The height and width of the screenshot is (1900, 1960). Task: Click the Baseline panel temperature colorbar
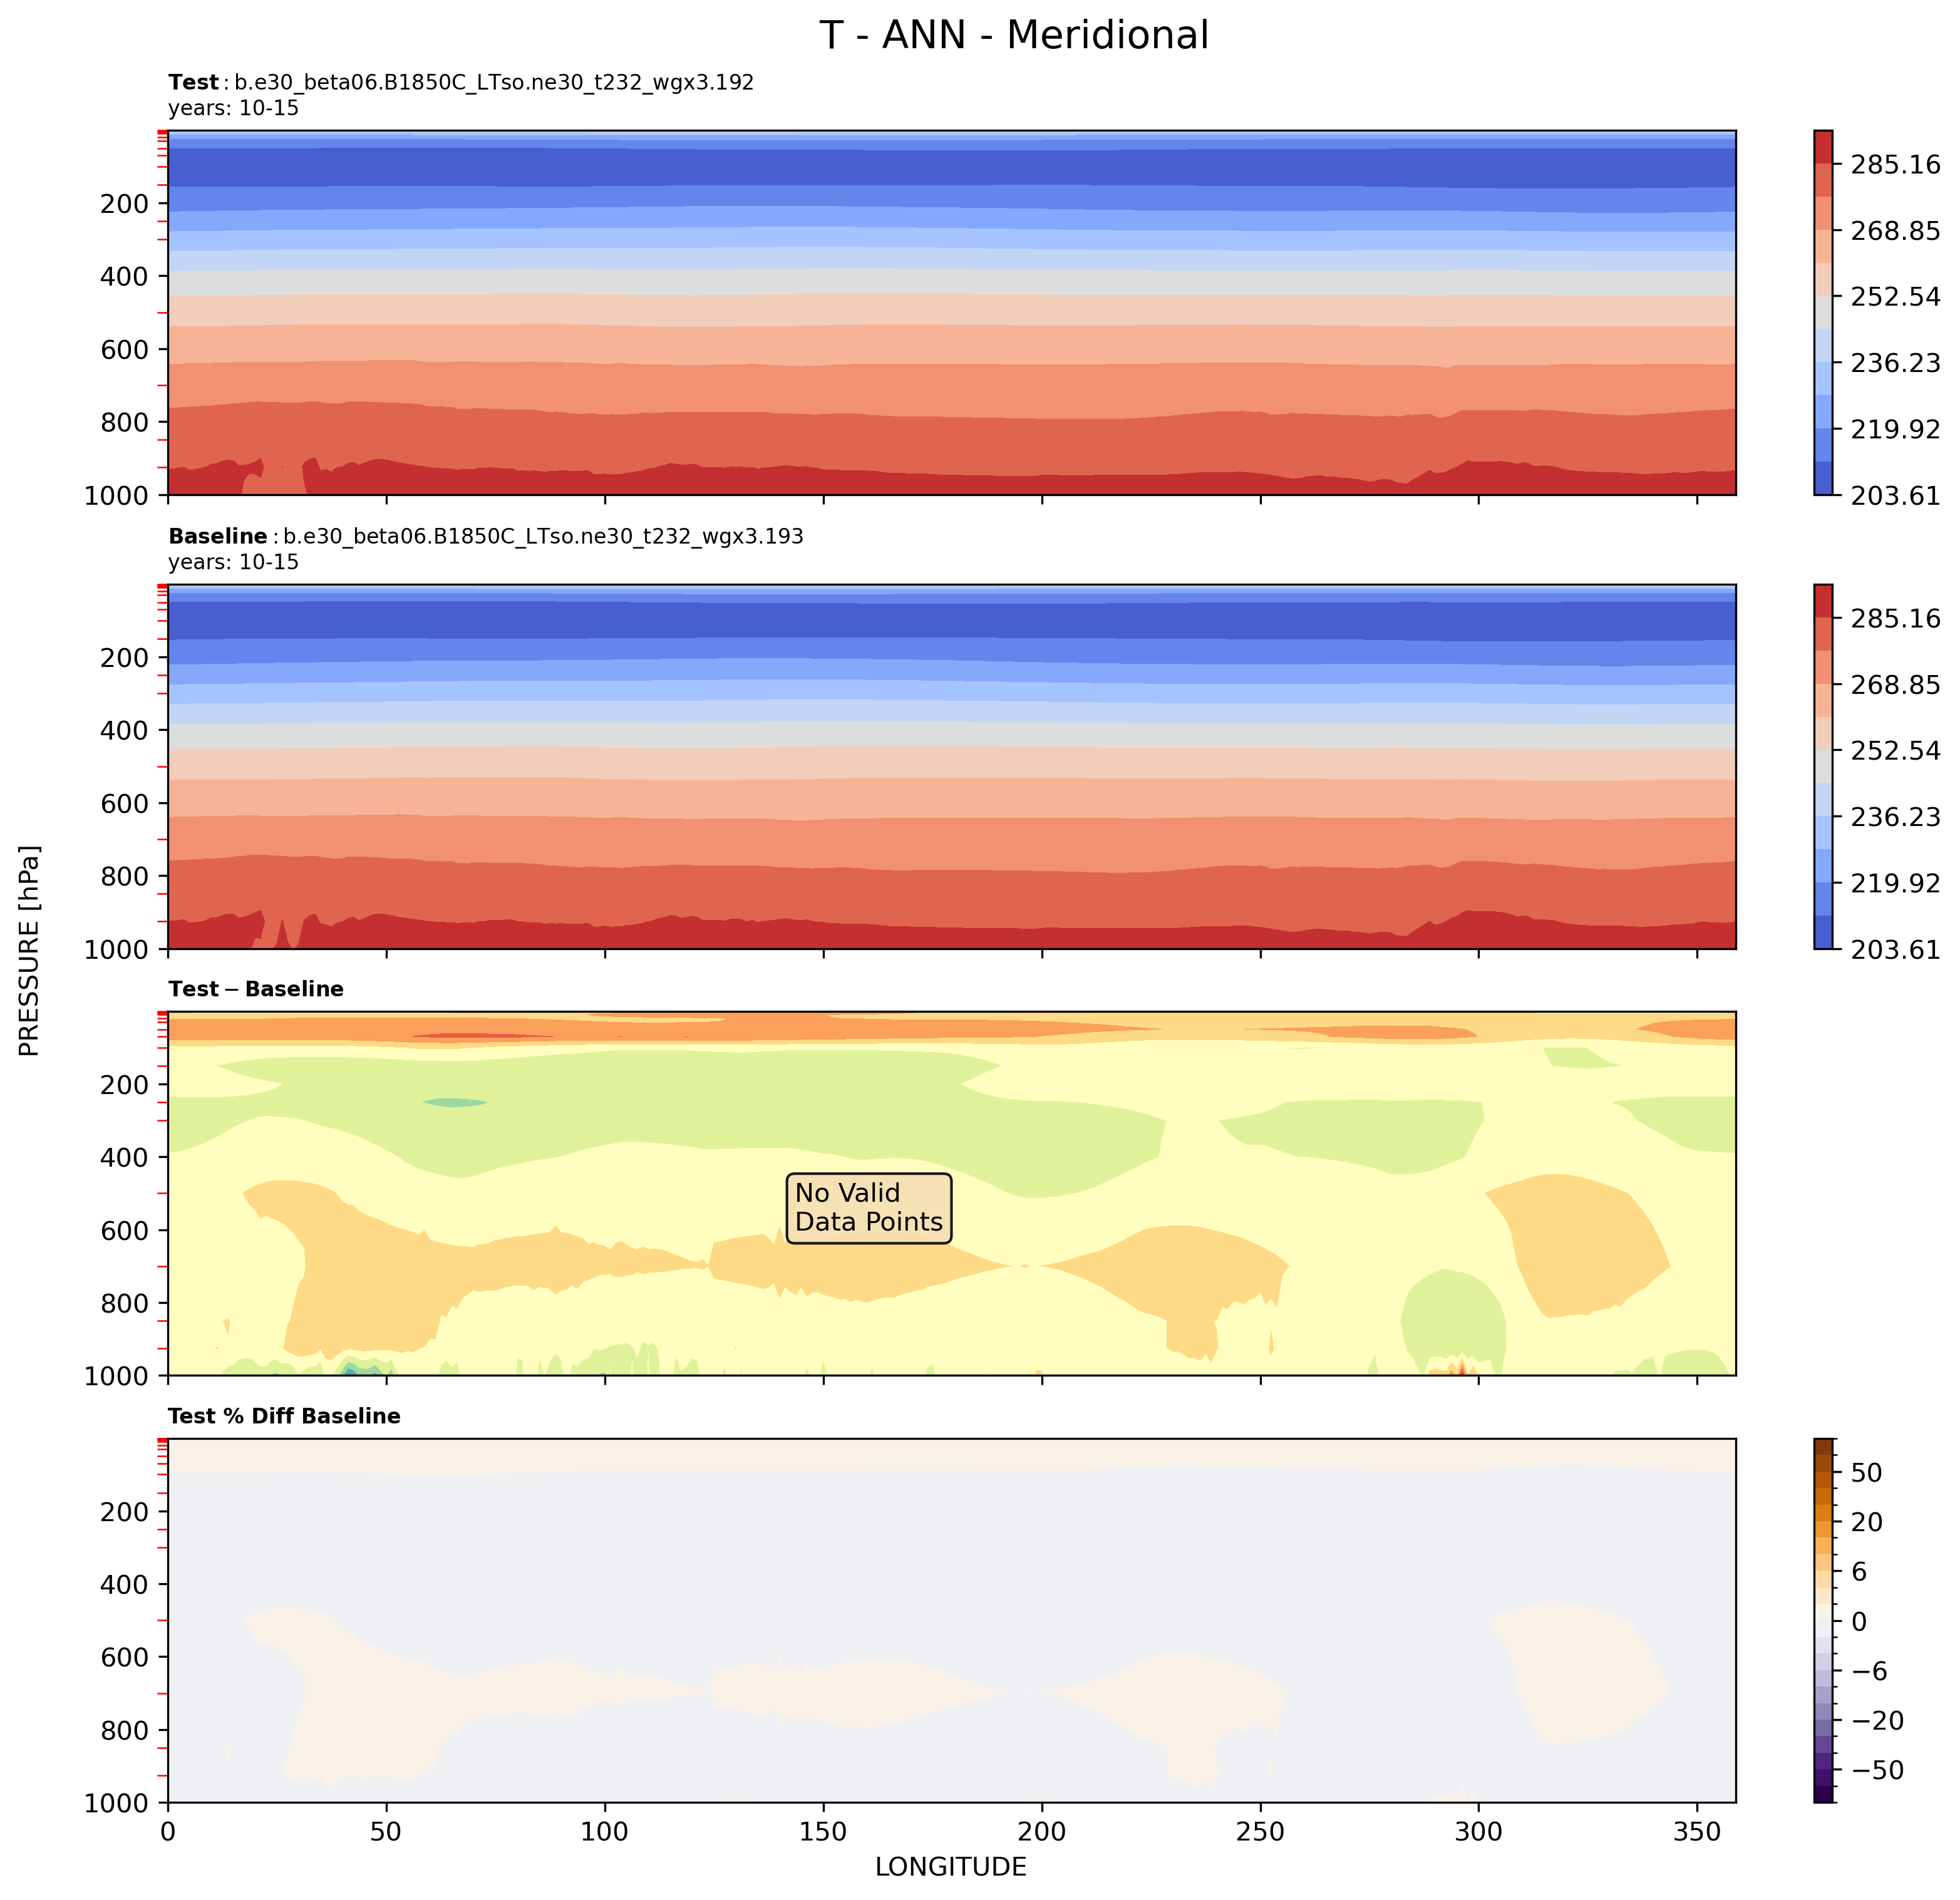1823,766
